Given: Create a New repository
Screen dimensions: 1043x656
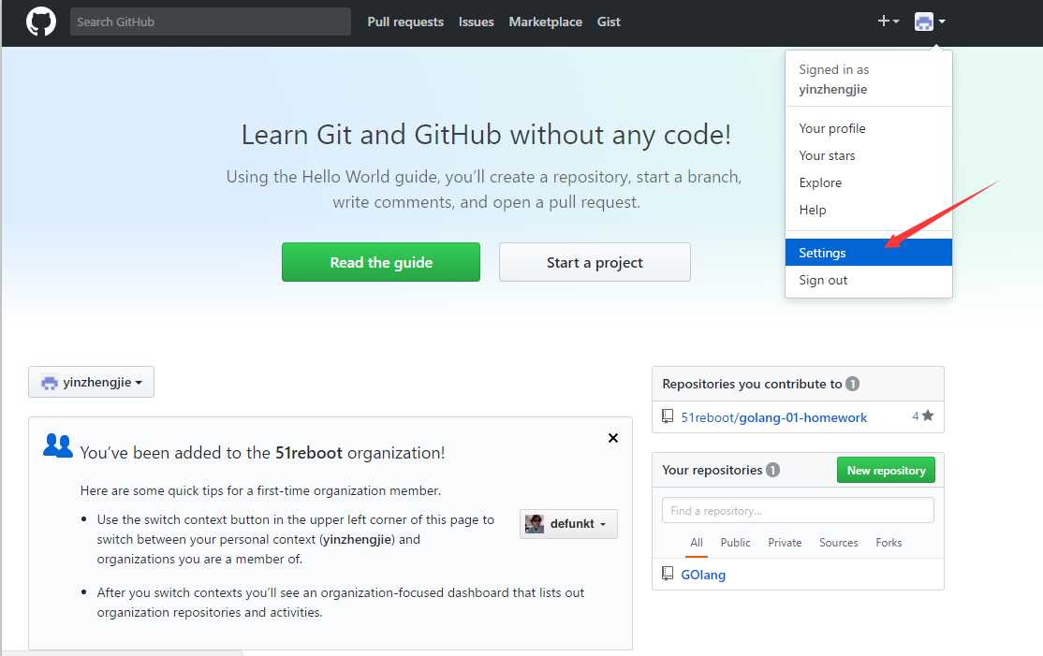Looking at the screenshot, I should point(886,470).
